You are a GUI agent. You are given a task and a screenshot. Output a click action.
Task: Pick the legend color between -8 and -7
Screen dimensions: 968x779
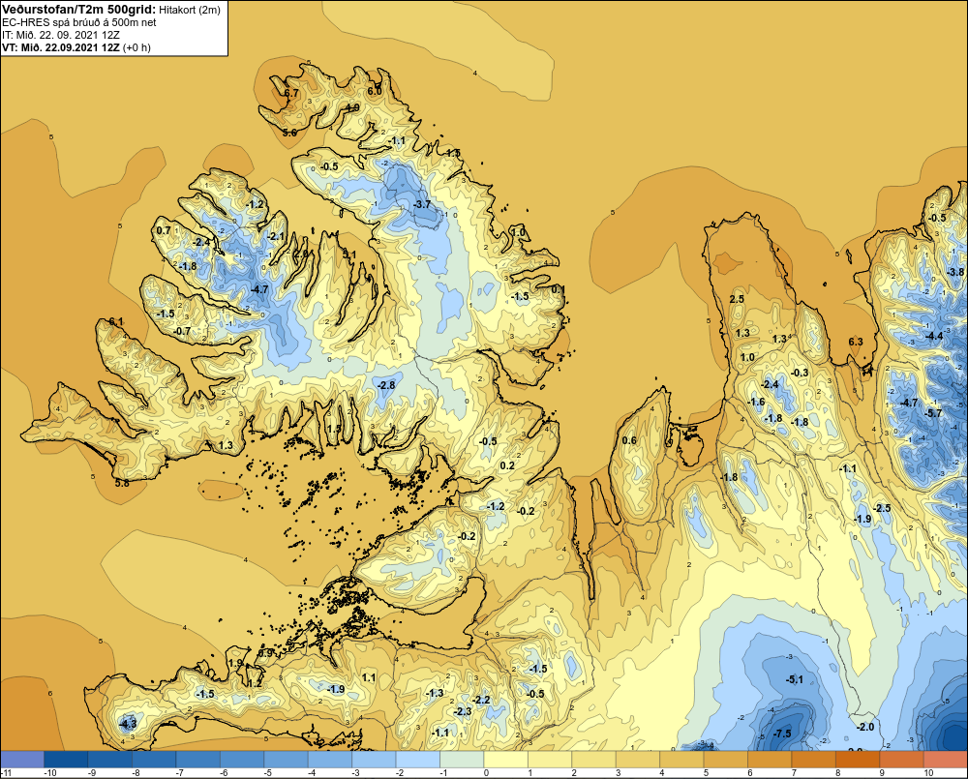[154, 759]
